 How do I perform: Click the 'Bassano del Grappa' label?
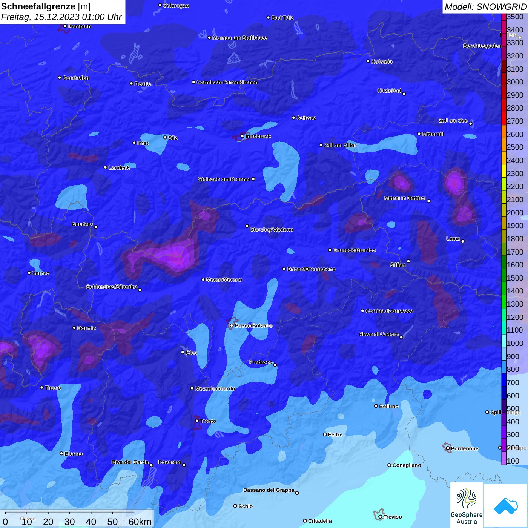pos(269,490)
